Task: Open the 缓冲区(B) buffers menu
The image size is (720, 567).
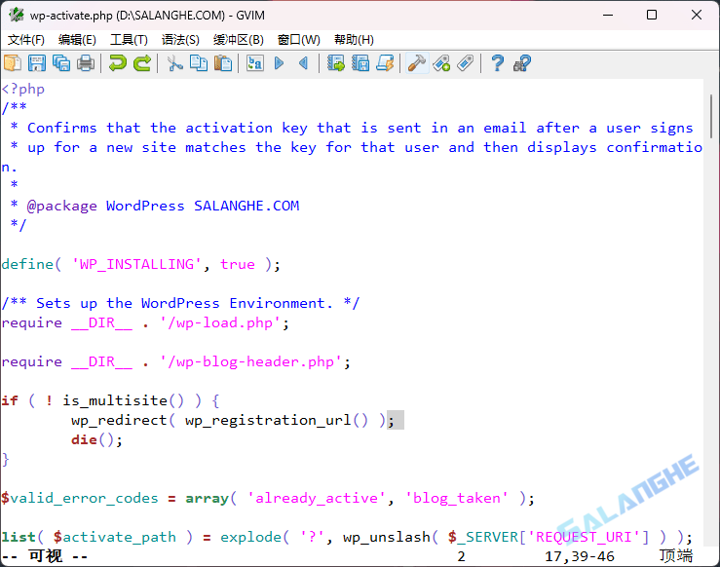Action: 239,40
